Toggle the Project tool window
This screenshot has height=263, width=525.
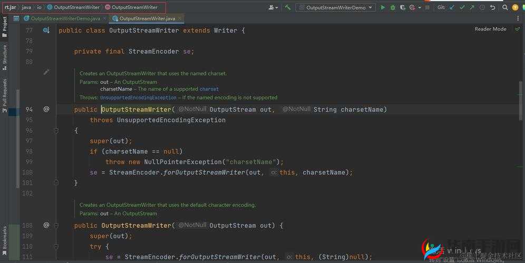5,27
